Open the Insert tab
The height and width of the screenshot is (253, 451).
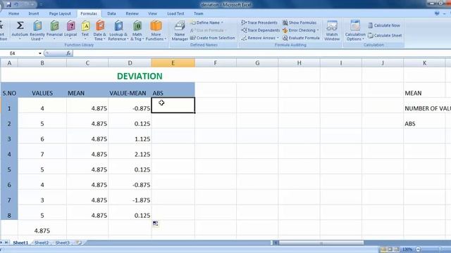pos(34,13)
